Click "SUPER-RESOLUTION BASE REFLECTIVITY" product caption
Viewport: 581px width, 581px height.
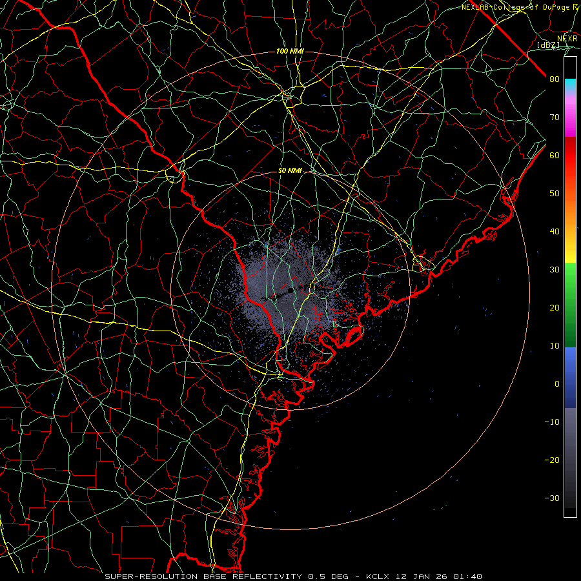click(203, 576)
